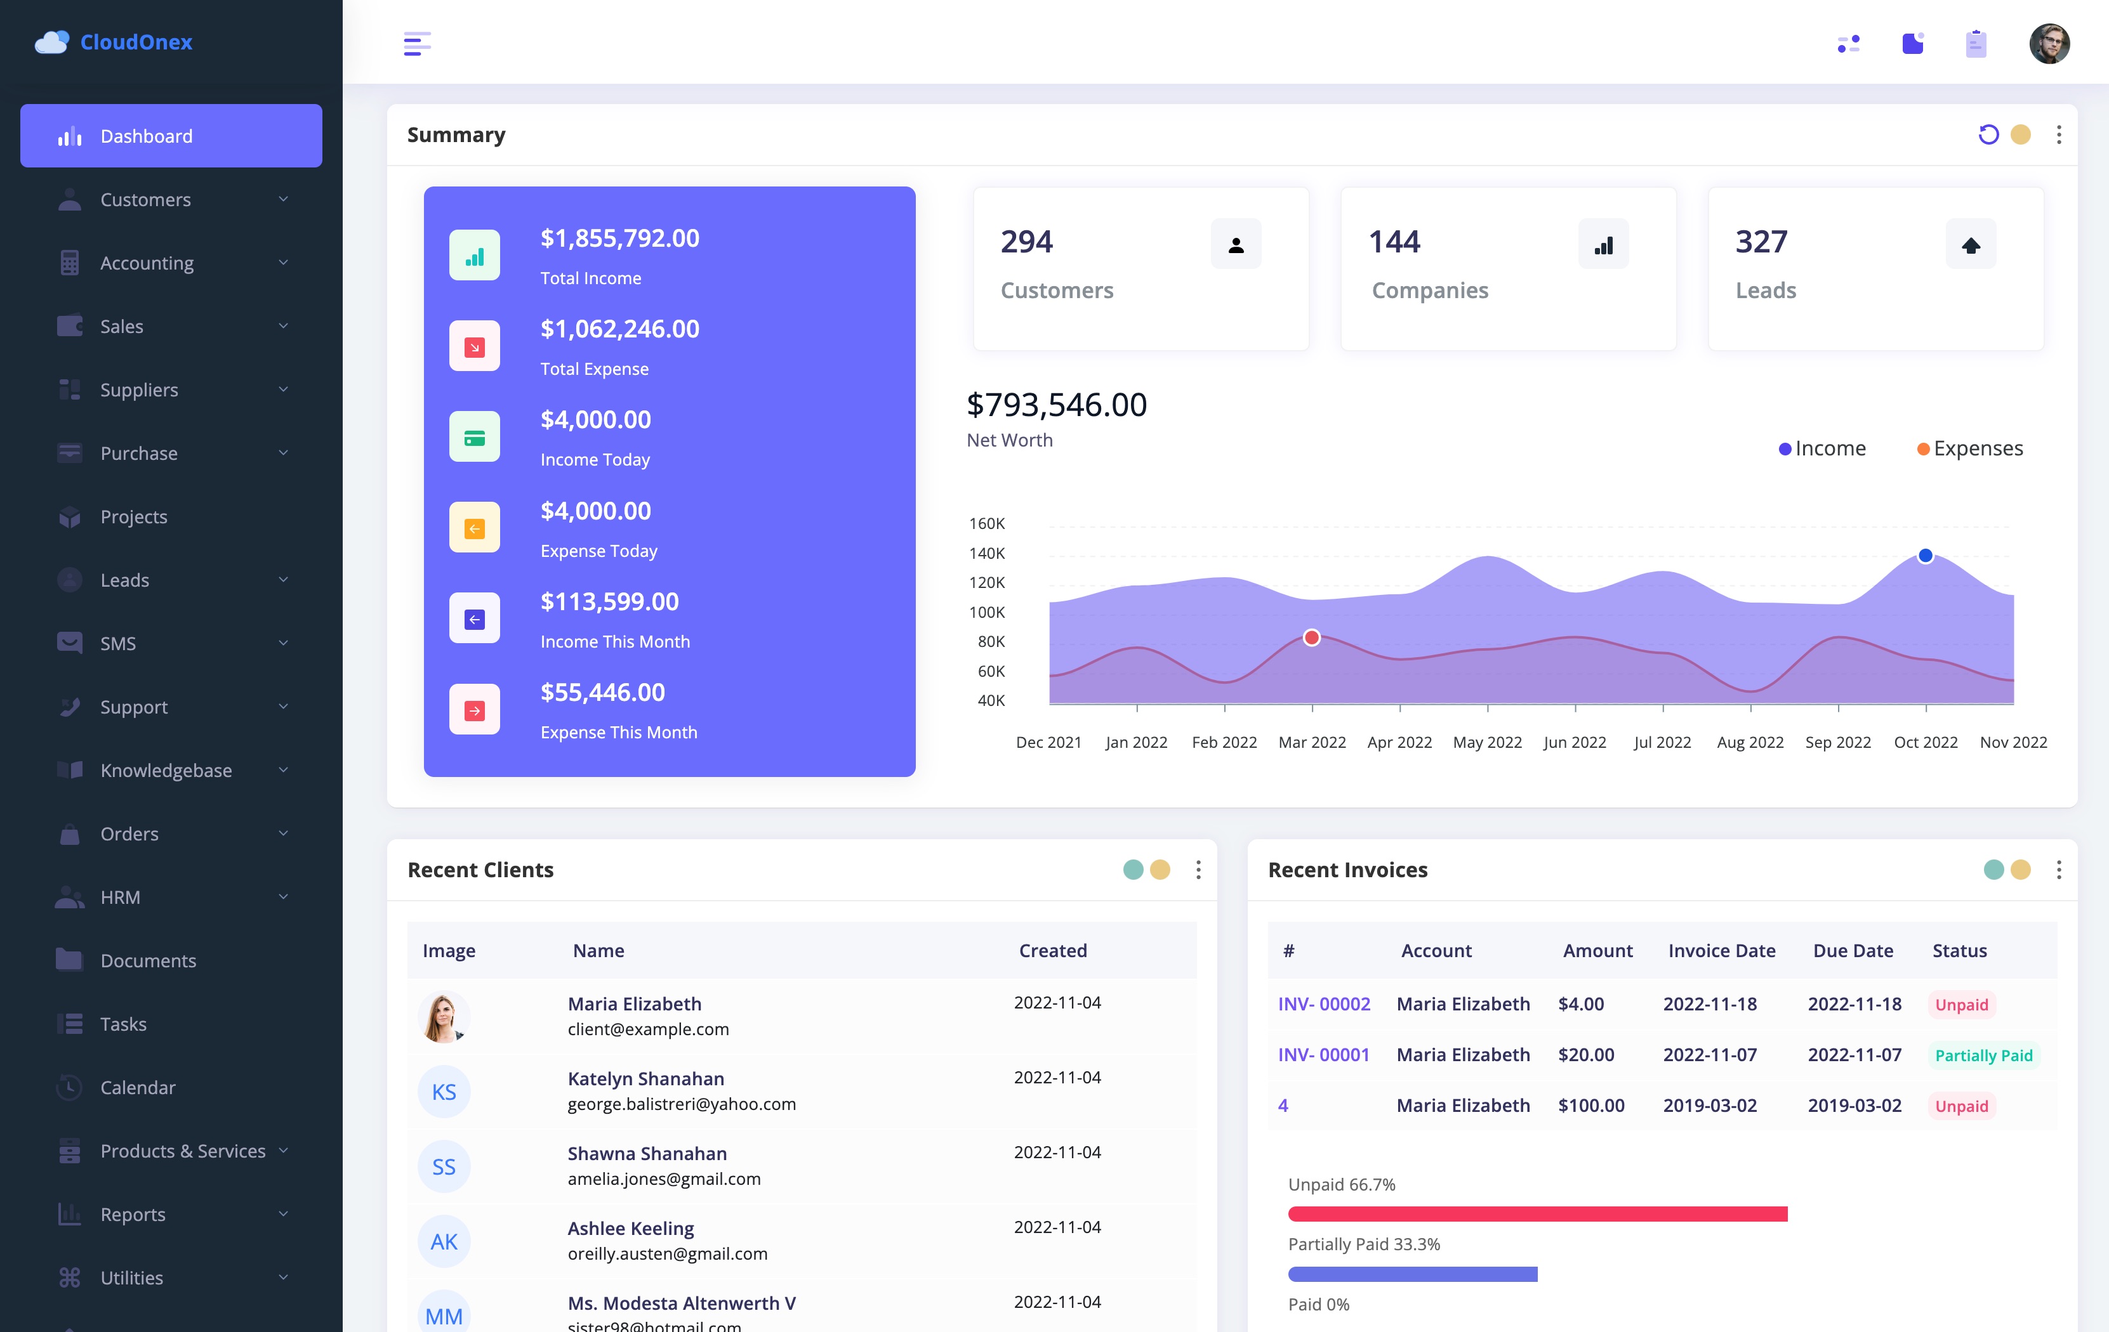Screen dimensions: 2109x1332
Task: Click teal dot on Recent Clients panel
Action: pos(1132,869)
